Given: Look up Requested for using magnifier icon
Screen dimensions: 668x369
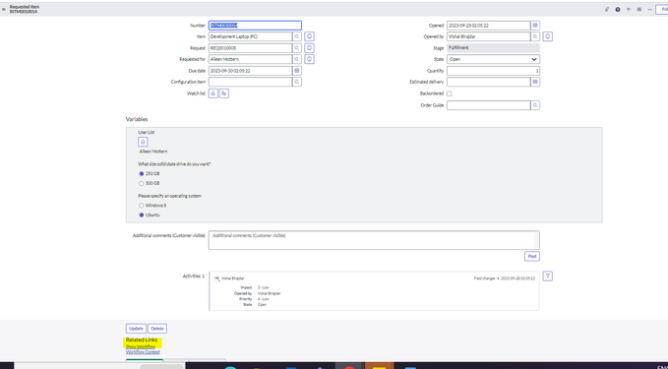Looking at the screenshot, I should (297, 59).
